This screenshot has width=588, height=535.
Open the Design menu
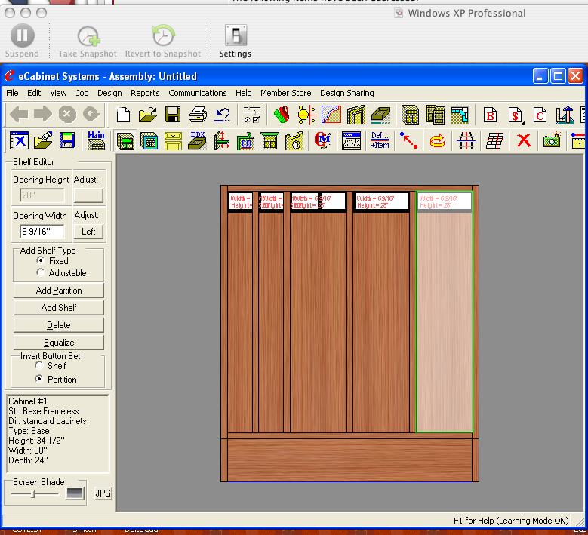[x=109, y=93]
